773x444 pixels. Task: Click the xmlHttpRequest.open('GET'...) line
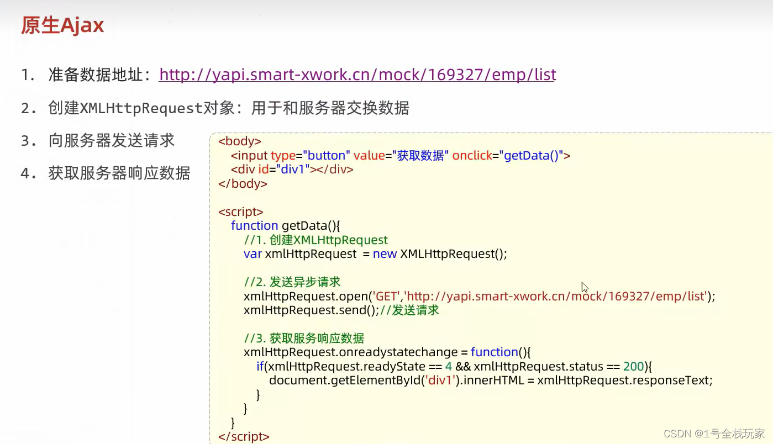tap(480, 297)
